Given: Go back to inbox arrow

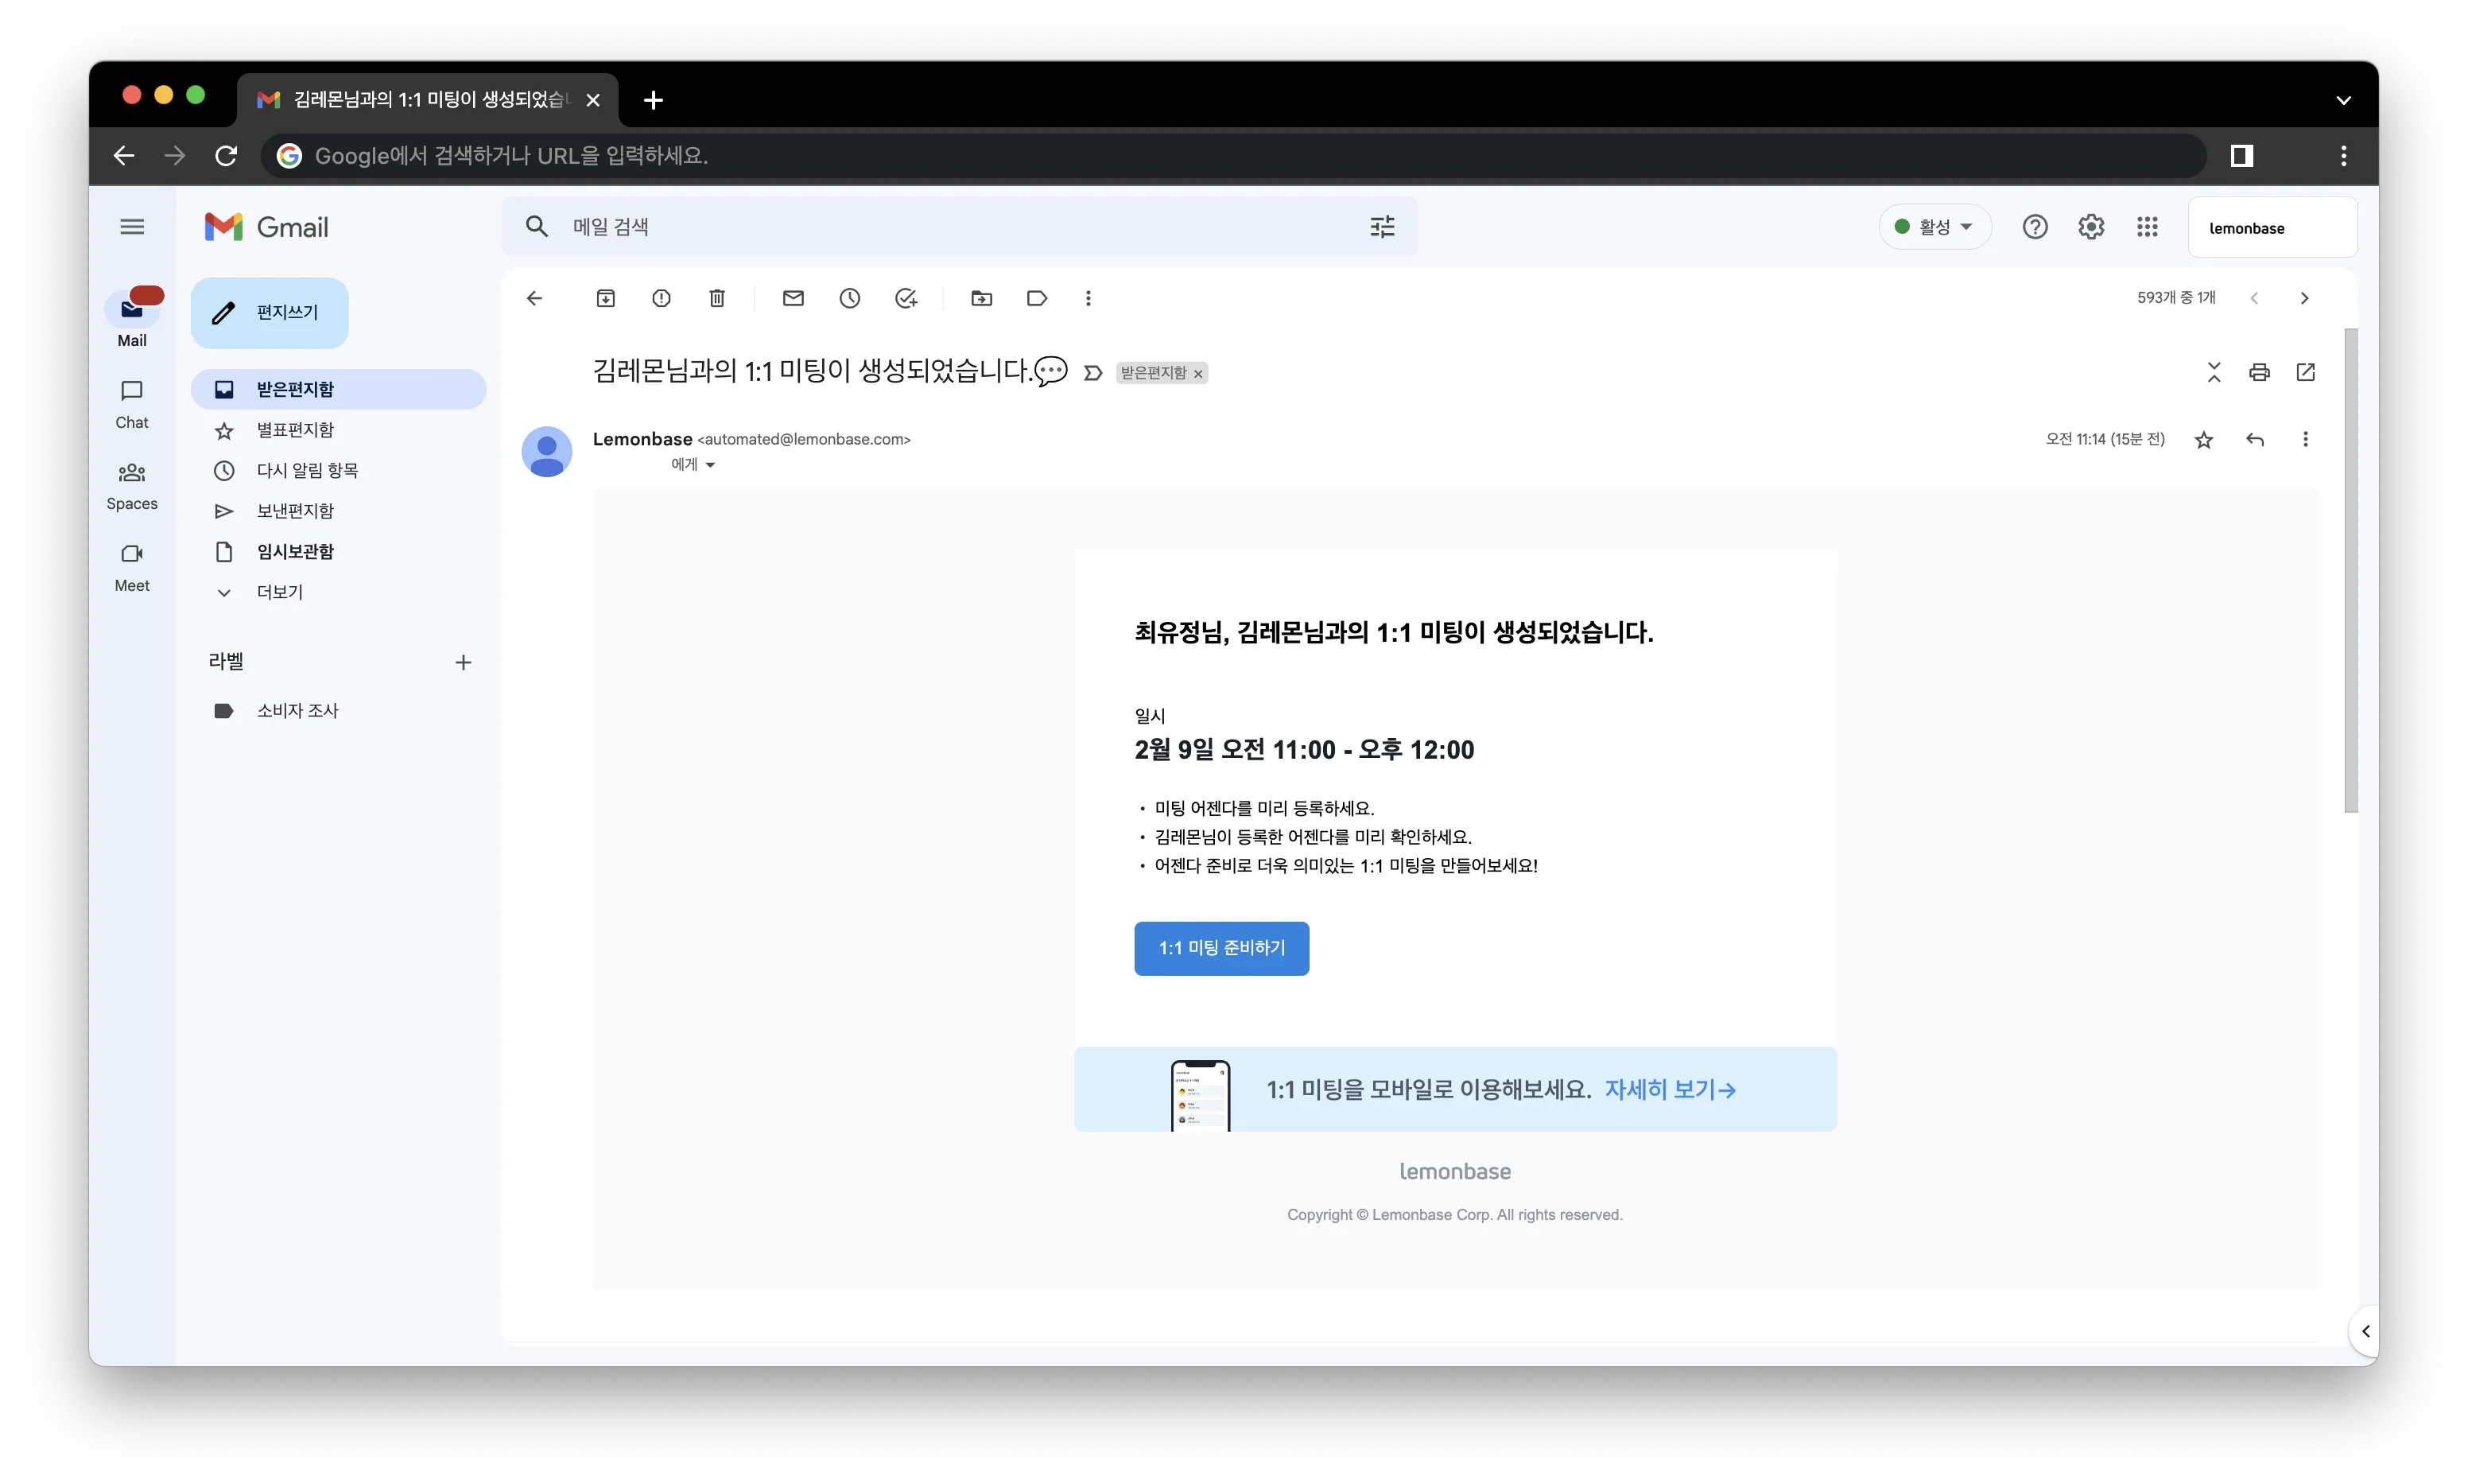Looking at the screenshot, I should (x=535, y=298).
